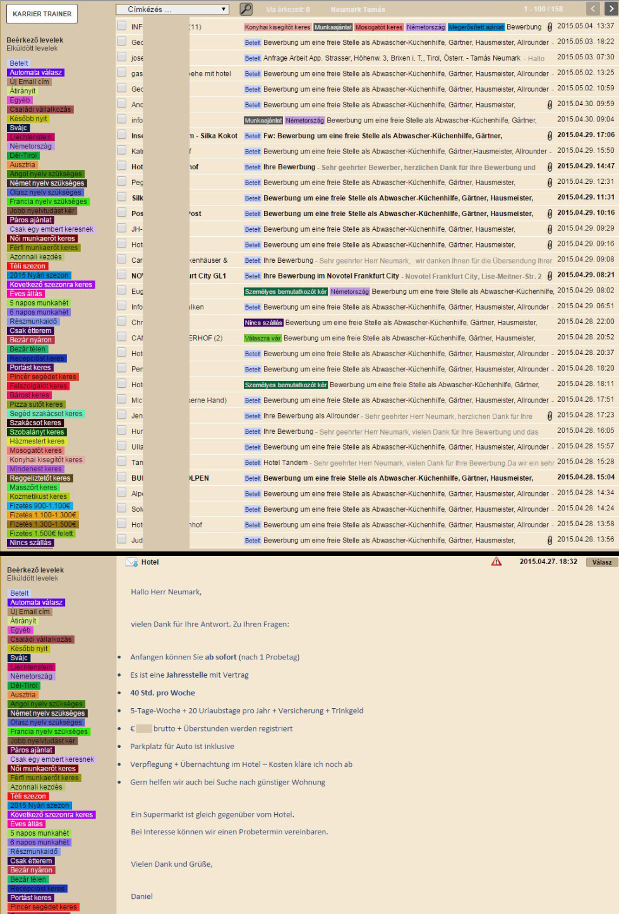
Task: Click the red warning triangle icon in message header
Action: pyautogui.click(x=496, y=562)
